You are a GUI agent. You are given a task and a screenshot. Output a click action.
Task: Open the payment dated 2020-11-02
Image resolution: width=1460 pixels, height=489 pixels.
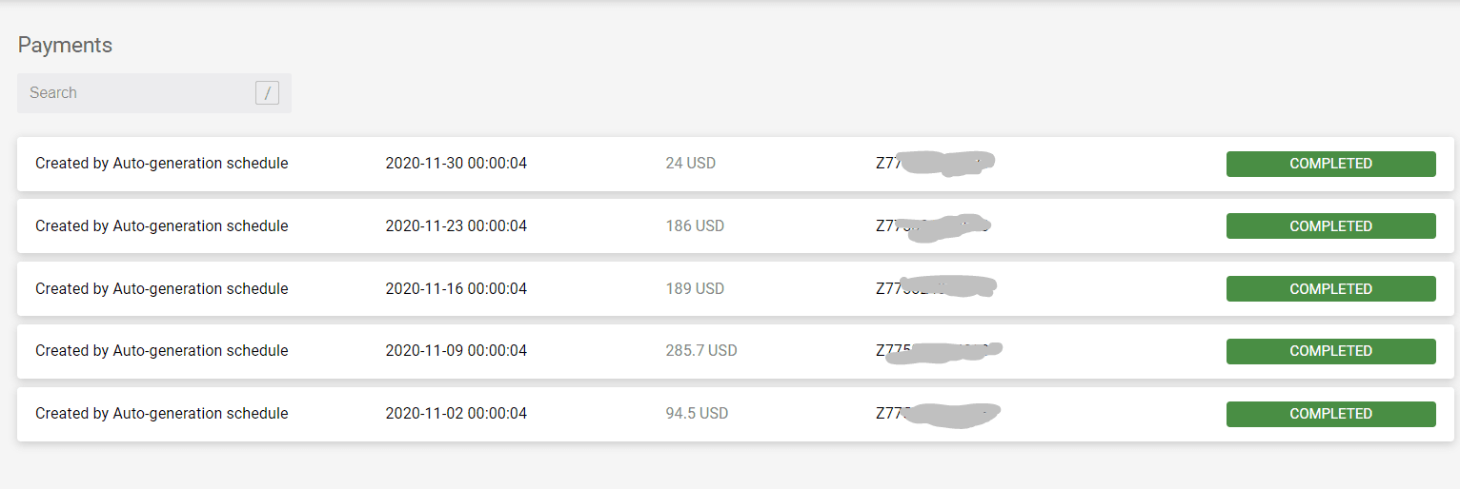click(x=736, y=414)
